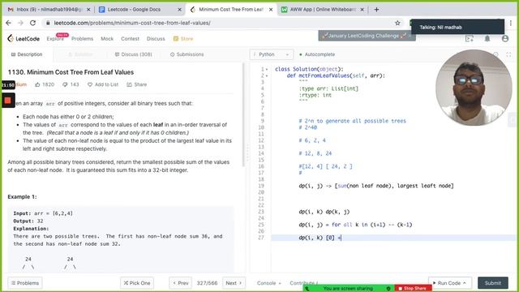This screenshot has height=292, width=519.
Task: Close the Inbox Gmail tab
Action: (x=88, y=10)
